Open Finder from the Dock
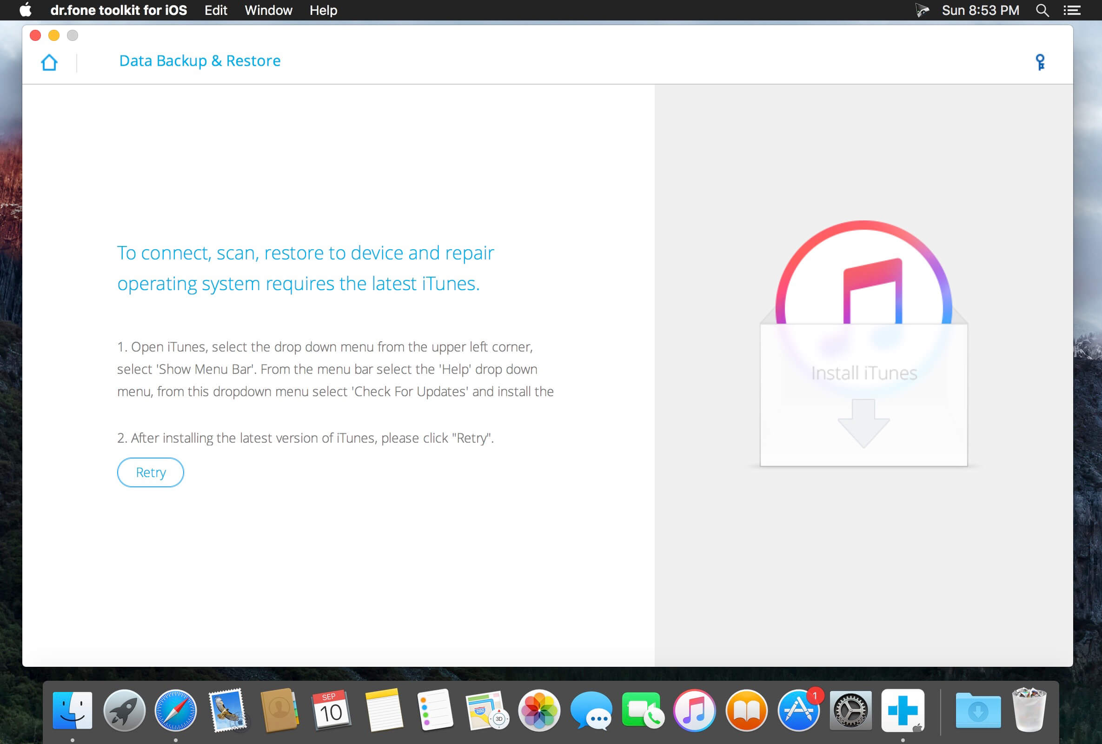Viewport: 1102px width, 744px height. coord(73,711)
